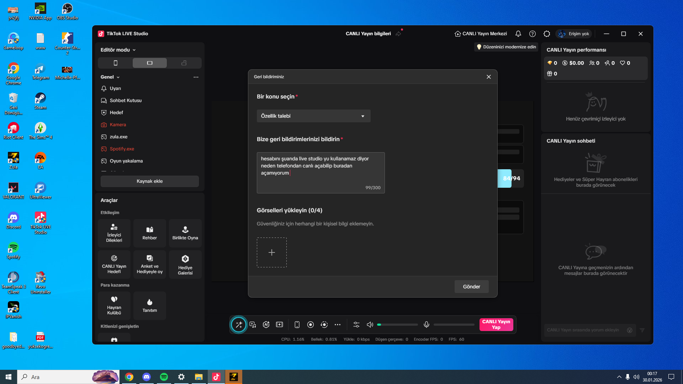This screenshot has width=683, height=384.
Task: Click the phone icon in bottom toolbar
Action: click(297, 325)
